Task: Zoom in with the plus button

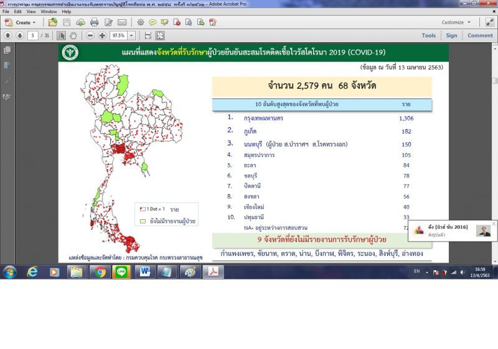Action: (102, 35)
